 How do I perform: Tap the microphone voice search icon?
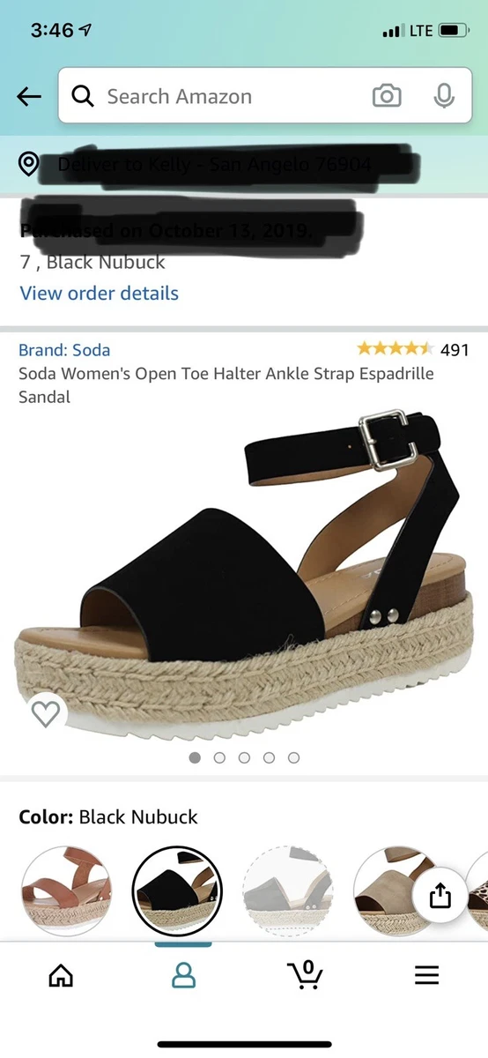[445, 96]
